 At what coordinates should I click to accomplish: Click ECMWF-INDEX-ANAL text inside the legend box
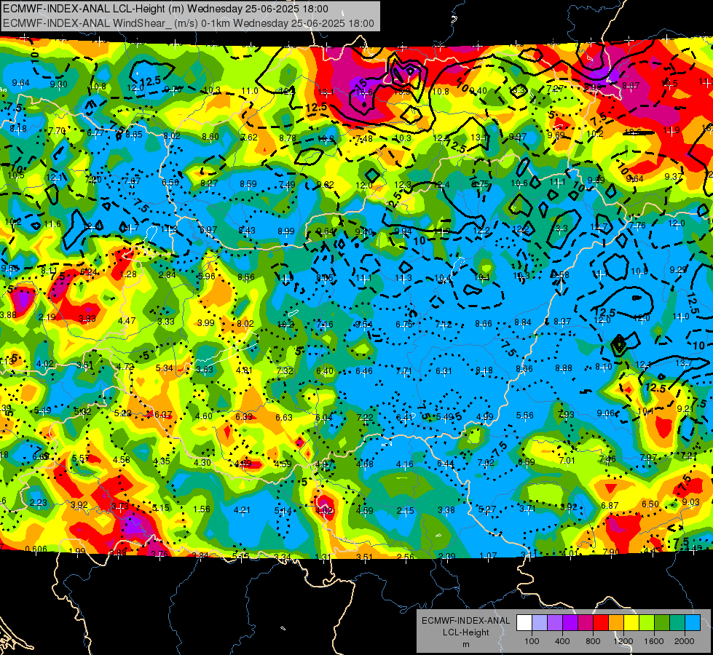coord(465,621)
